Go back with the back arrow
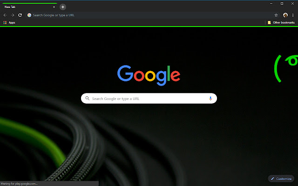Viewport: 298px width, 186px height. tap(5, 15)
